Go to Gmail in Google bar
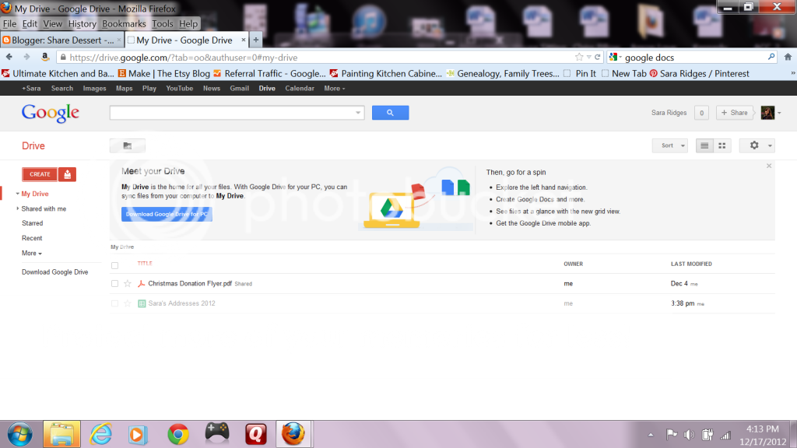797x448 pixels. pyautogui.click(x=240, y=89)
